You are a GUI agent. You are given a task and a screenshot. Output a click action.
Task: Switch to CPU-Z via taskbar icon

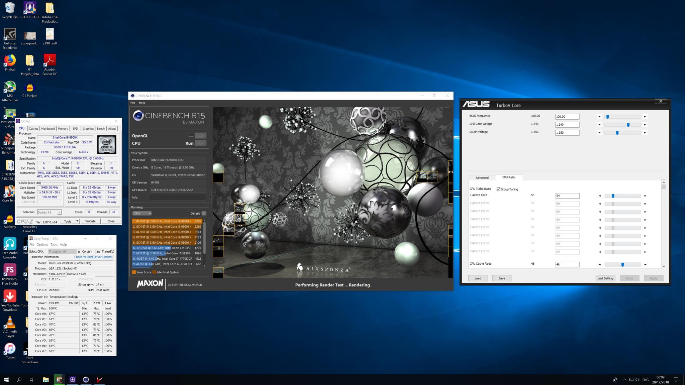point(72,379)
